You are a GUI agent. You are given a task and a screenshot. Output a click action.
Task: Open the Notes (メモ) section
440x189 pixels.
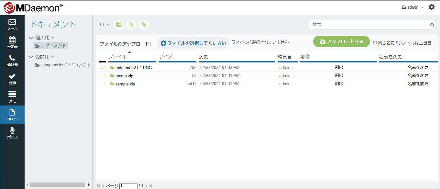pyautogui.click(x=12, y=97)
